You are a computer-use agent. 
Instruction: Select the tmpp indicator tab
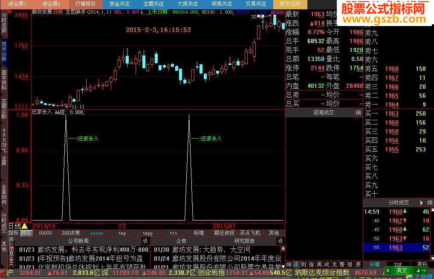tap(148, 233)
